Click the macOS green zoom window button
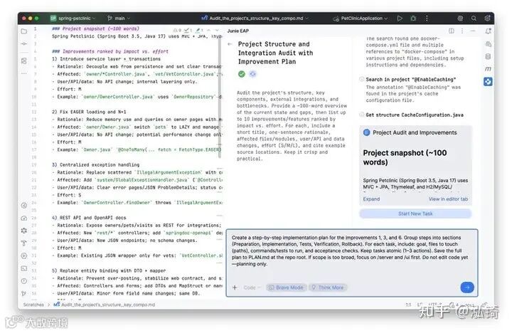This screenshot has width=512, height=333. [x=36, y=18]
